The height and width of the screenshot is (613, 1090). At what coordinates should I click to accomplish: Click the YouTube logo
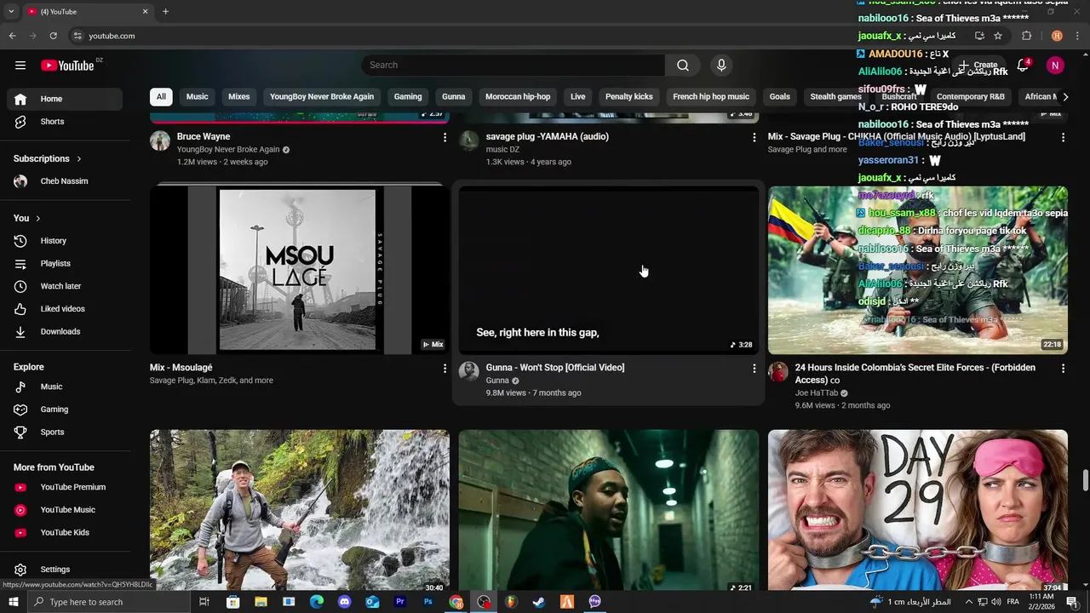click(68, 66)
